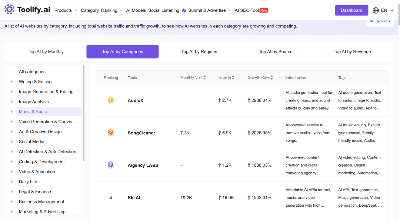Open the SongCleaner tool link

coord(141,133)
